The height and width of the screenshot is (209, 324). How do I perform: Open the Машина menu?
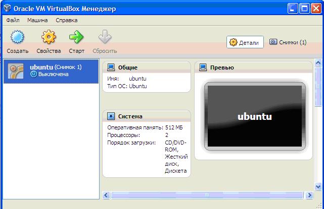coord(37,20)
